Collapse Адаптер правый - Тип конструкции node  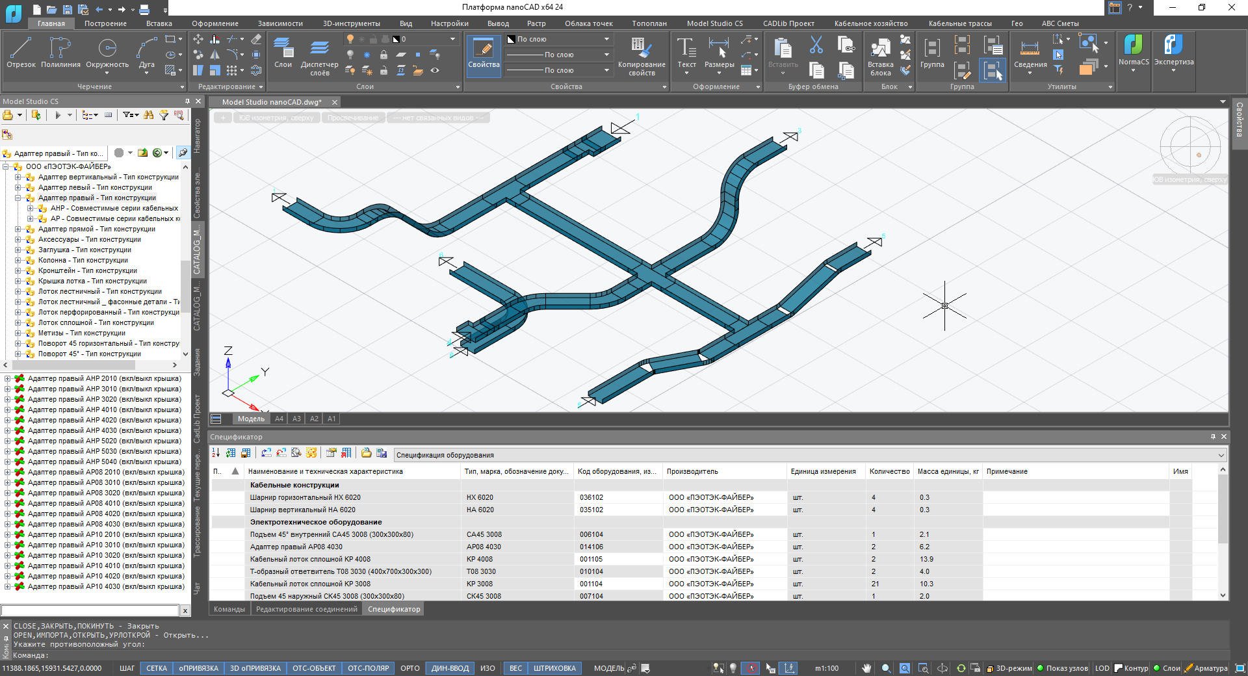pos(18,198)
